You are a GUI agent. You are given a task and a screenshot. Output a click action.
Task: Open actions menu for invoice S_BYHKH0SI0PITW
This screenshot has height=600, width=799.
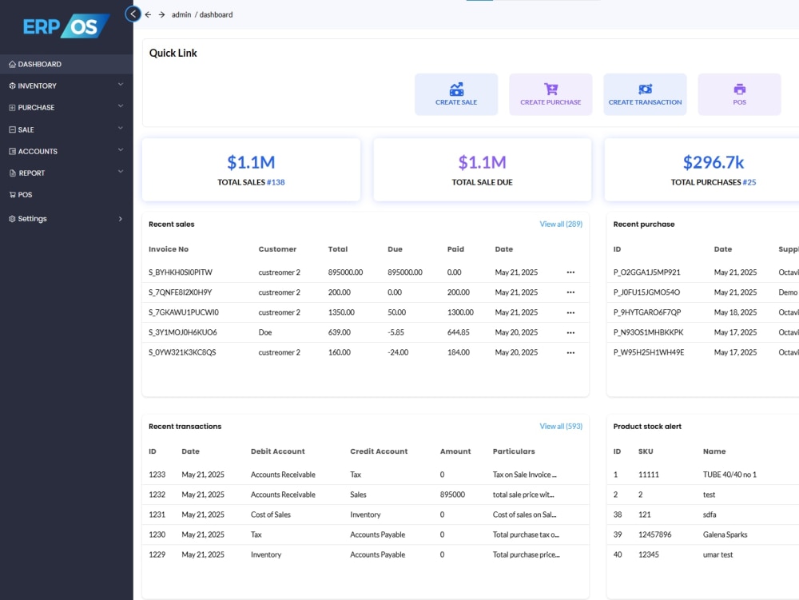[x=570, y=272]
